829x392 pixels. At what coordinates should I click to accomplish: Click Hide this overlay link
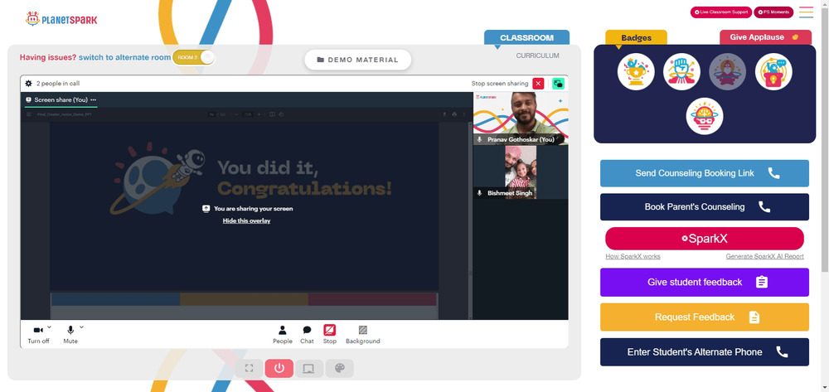tap(246, 220)
